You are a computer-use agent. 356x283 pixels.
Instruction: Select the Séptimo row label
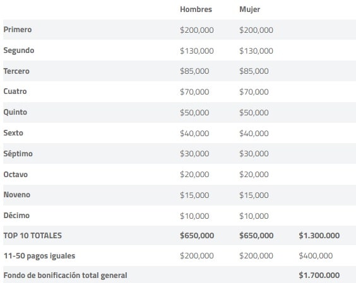point(18,154)
